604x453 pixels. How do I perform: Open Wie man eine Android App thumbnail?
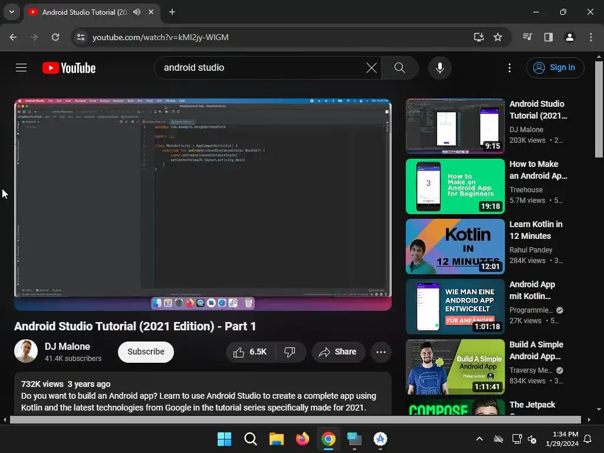455,307
